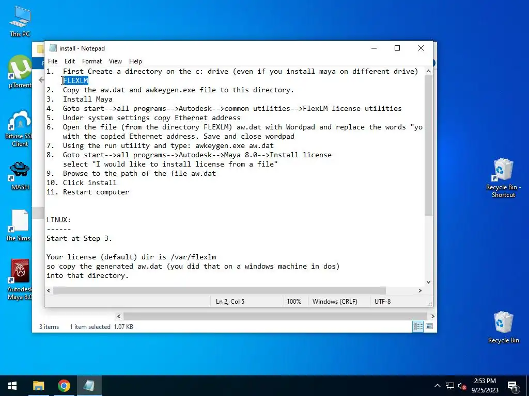This screenshot has height=396, width=529.
Task: Open Notepad Help menu
Action: coord(135,61)
